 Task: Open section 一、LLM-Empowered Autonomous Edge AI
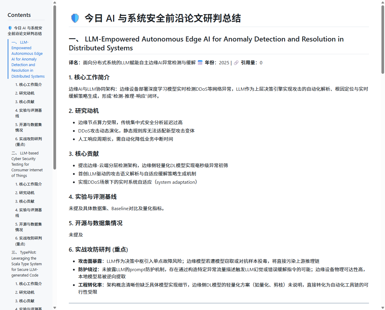click(x=27, y=59)
